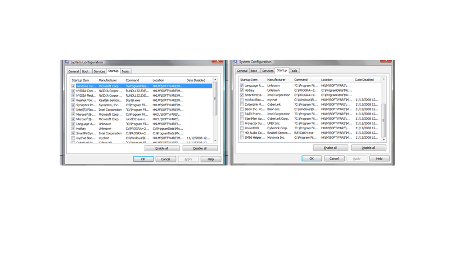Sort by Startup Item column in left window
Image resolution: width=450 pixels, height=263 pixels.
click(x=83, y=80)
